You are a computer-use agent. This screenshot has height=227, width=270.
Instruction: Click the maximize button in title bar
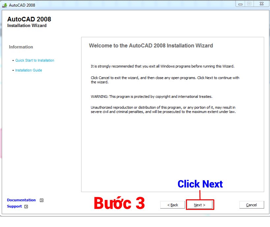coord(249,4)
